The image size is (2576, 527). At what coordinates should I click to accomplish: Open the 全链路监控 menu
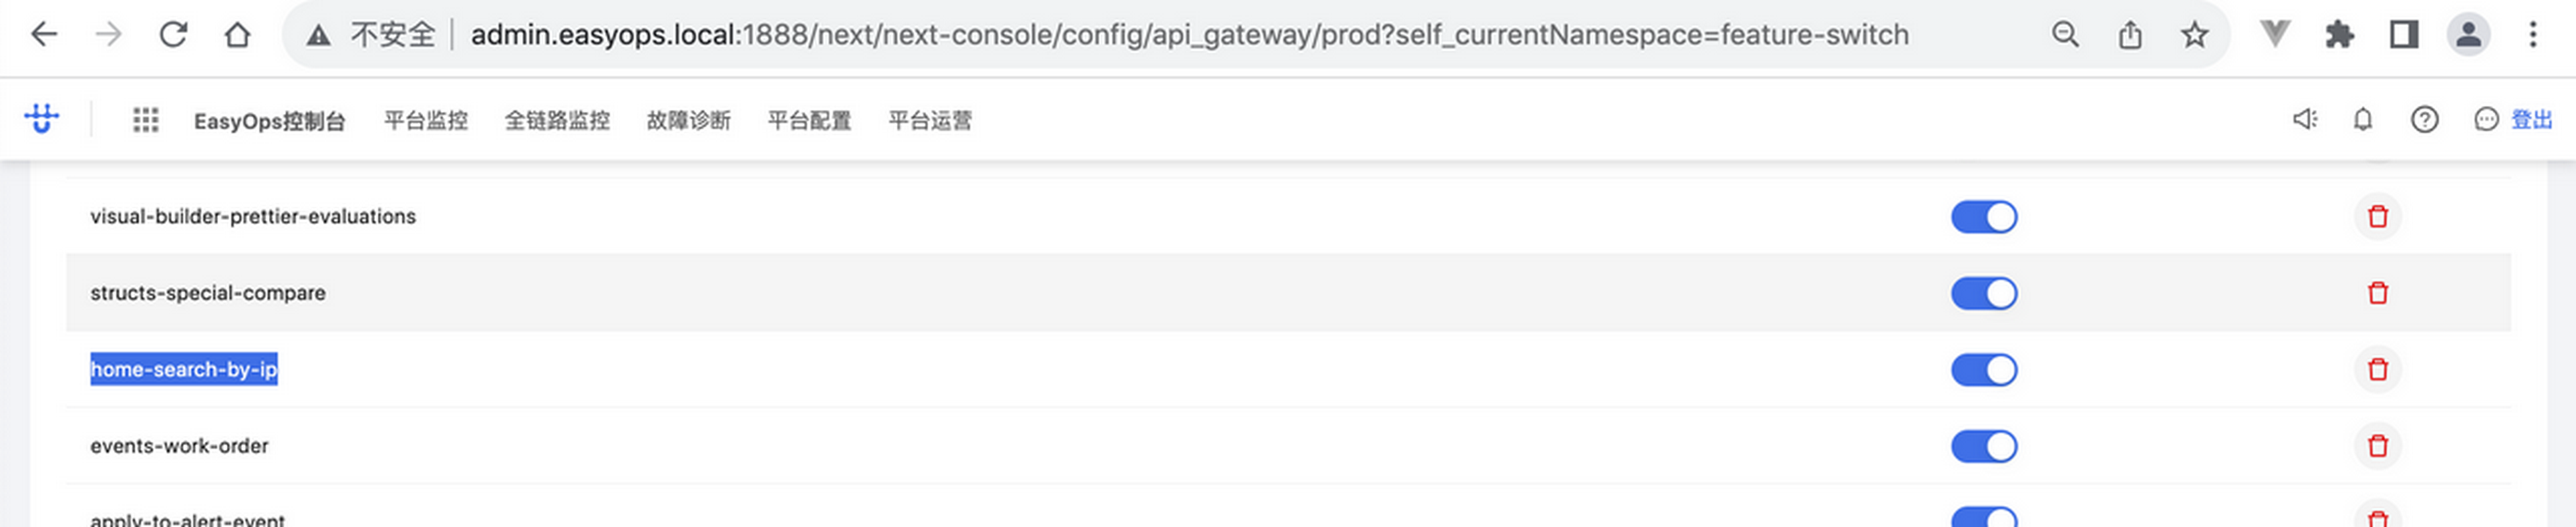click(x=557, y=121)
